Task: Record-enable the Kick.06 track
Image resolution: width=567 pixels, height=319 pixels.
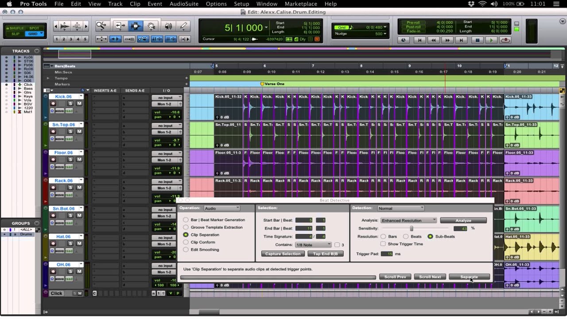Action: point(53,104)
